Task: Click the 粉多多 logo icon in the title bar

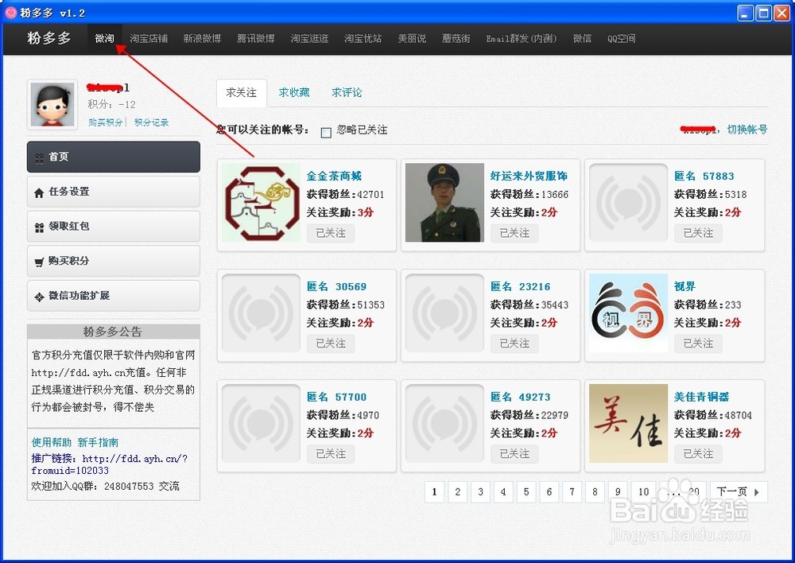Action: pos(11,12)
